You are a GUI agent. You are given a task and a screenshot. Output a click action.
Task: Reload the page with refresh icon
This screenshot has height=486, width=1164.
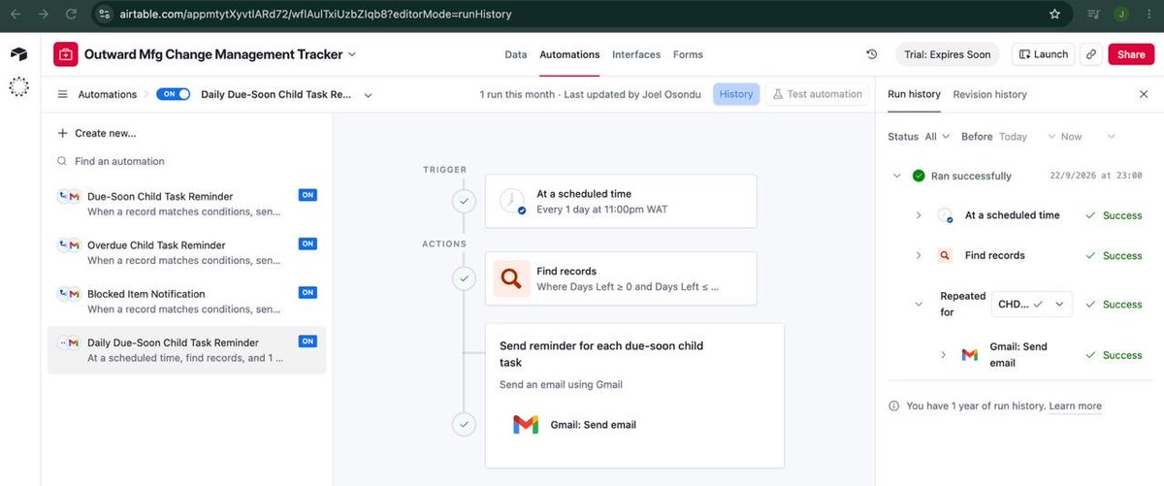71,15
